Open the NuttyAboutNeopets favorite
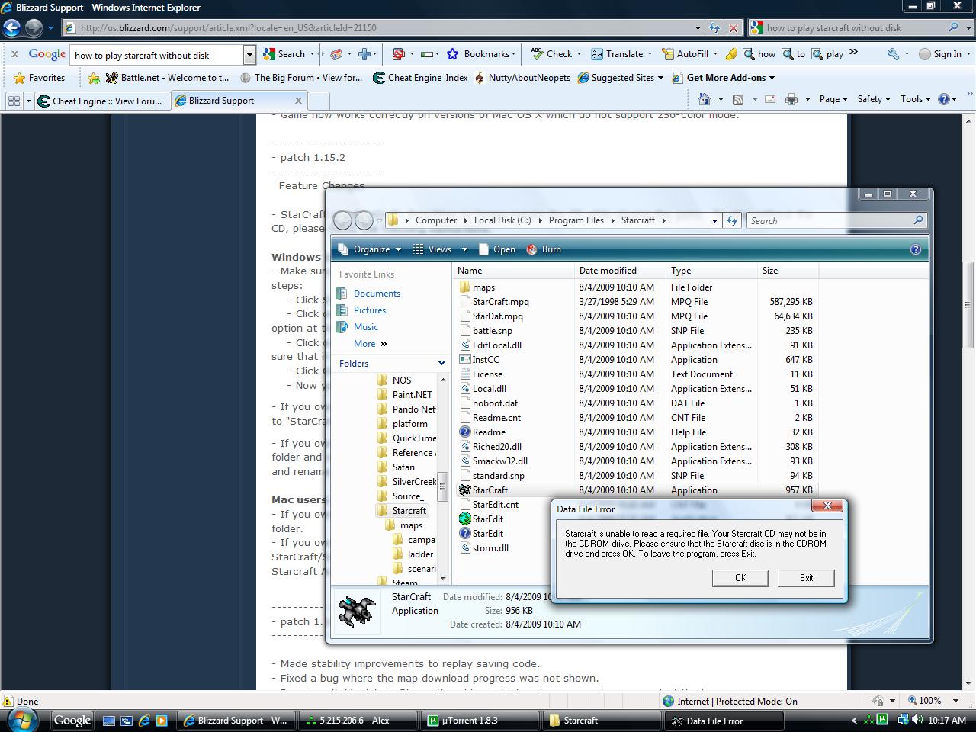 (522, 78)
